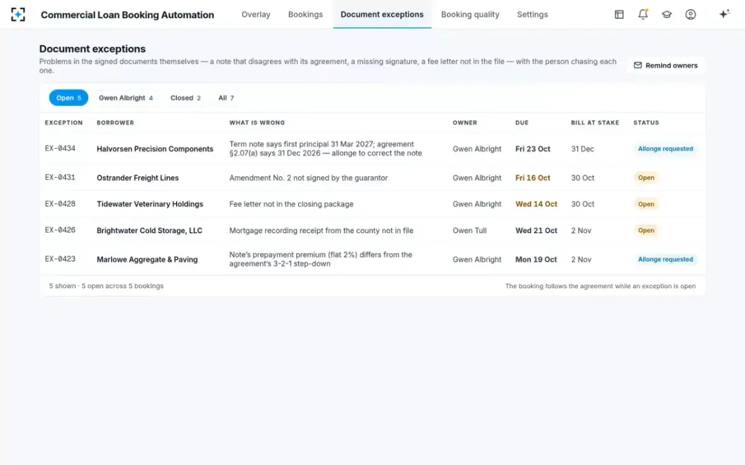Image resolution: width=745 pixels, height=465 pixels.
Task: Click Mortgage recording receipt description
Action: click(321, 231)
